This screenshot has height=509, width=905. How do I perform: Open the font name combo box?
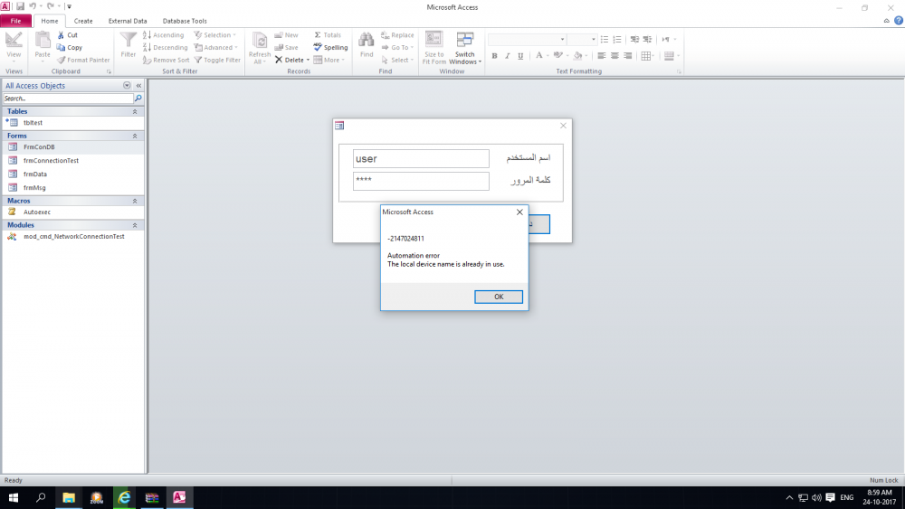pyautogui.click(x=527, y=39)
